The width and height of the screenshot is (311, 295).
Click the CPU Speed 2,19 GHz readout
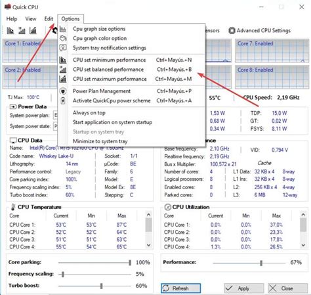pos(271,97)
